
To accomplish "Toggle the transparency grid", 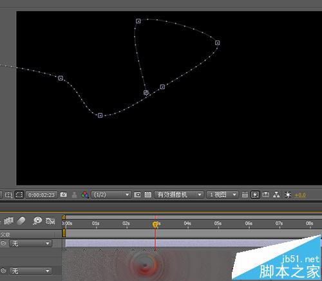I will coord(148,195).
